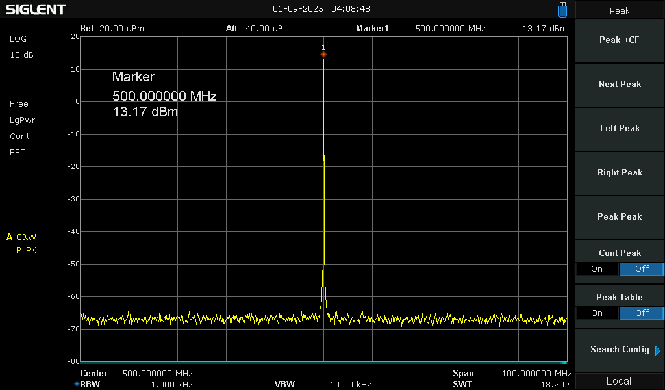Enable Peak Table with On option
The height and width of the screenshot is (390, 665).
597,313
